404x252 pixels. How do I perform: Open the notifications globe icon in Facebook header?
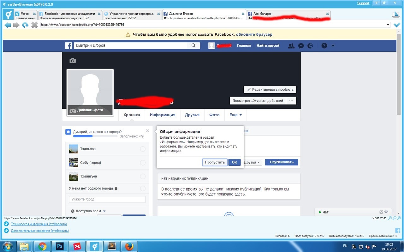click(310, 46)
